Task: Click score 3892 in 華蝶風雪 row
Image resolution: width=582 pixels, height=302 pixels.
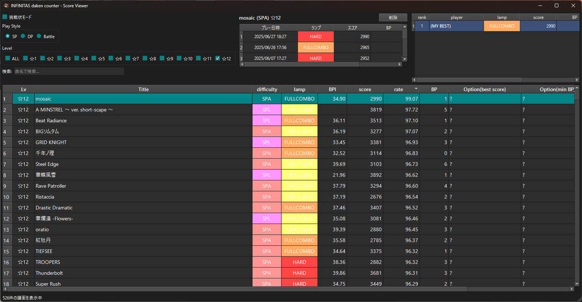Action: [x=365, y=175]
